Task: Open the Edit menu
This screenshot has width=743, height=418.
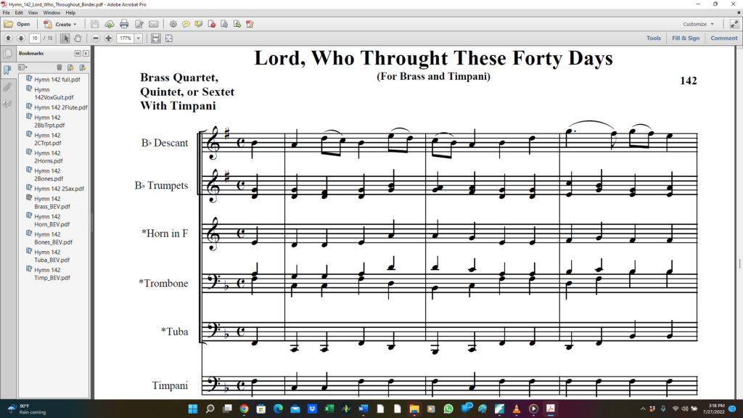Action: (x=19, y=13)
